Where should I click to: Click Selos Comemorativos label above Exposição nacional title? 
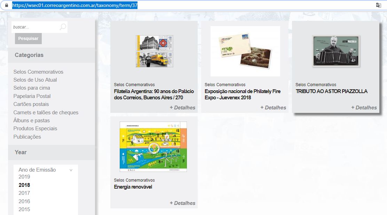(x=225, y=85)
